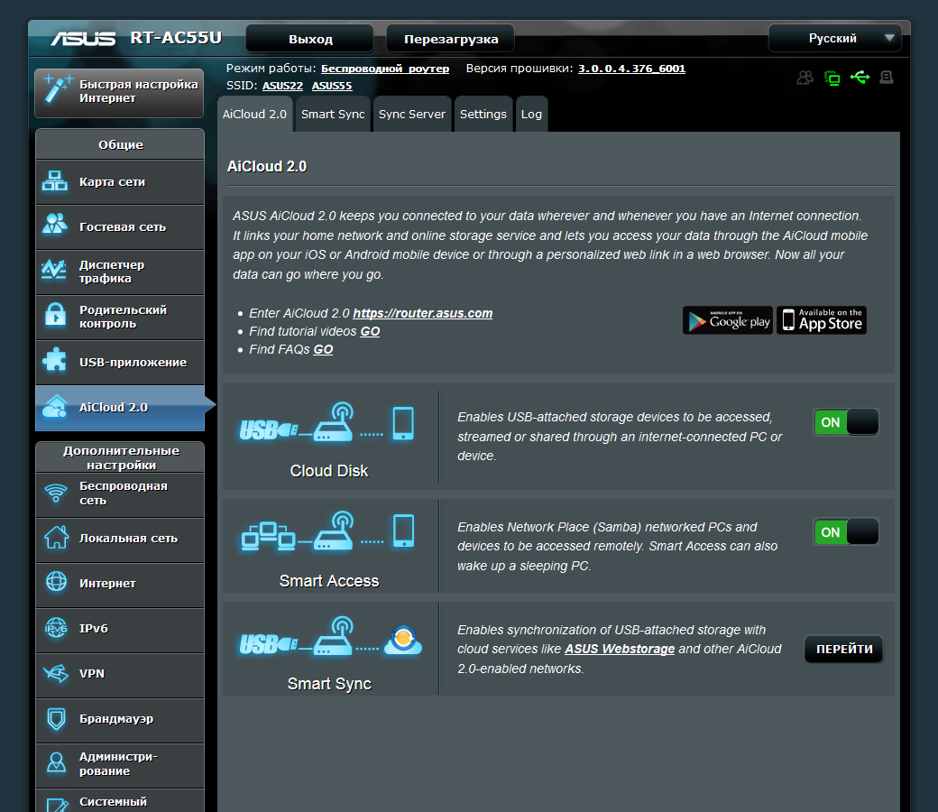
Task: Click the Диспетчер трафика traffic manager icon
Action: coord(54,269)
